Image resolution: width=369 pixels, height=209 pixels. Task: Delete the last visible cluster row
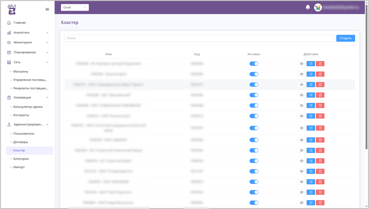[320, 203]
